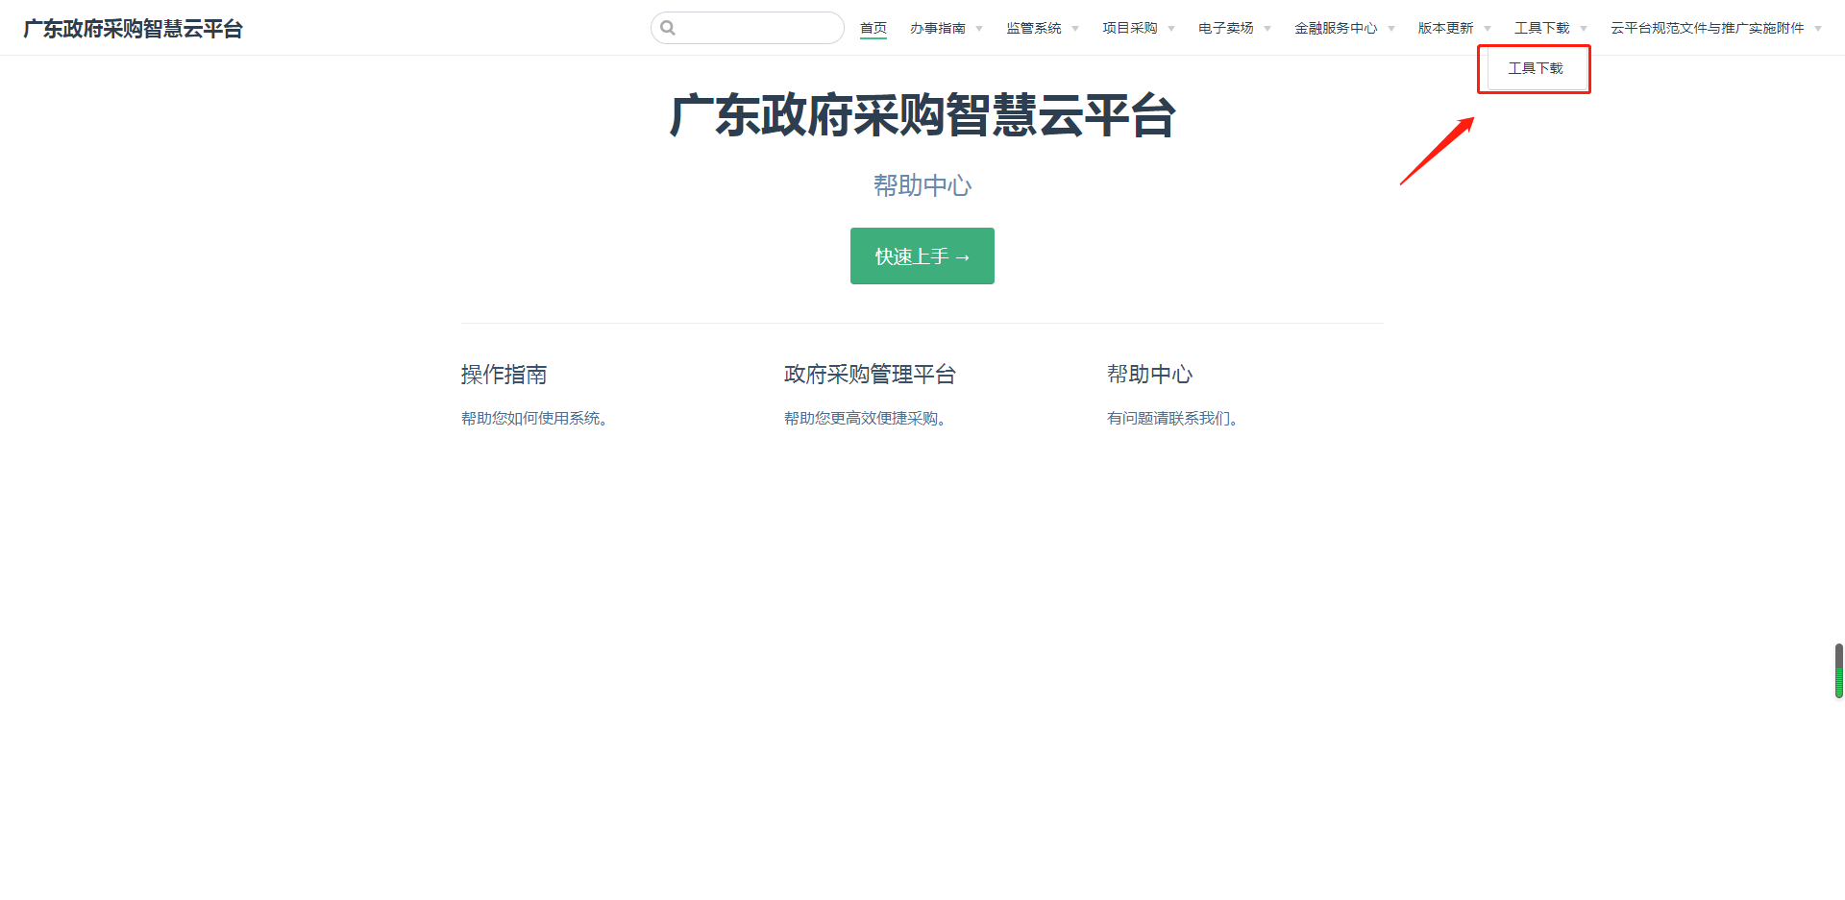
Task: Click the search magnifier icon
Action: [x=668, y=28]
